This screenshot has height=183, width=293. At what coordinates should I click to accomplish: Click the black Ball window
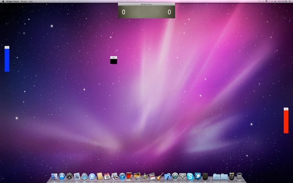[x=114, y=60]
